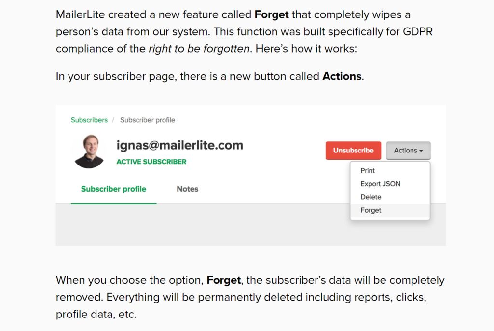Select Export JSON in the Actions menu
This screenshot has width=494, height=331.
(x=380, y=184)
